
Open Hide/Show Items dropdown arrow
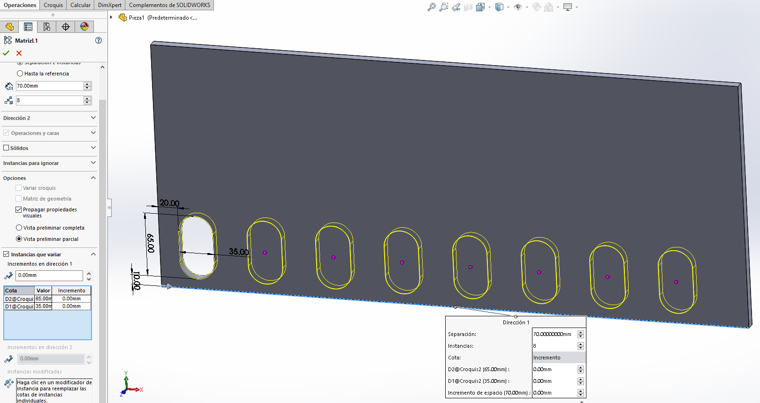click(527, 7)
